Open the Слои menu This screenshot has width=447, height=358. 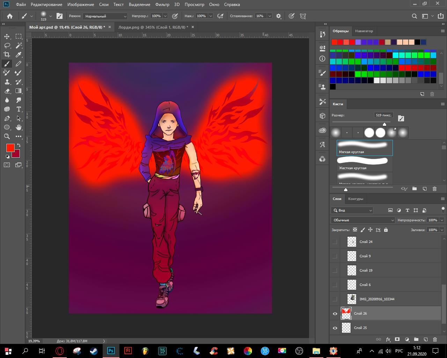click(x=104, y=5)
